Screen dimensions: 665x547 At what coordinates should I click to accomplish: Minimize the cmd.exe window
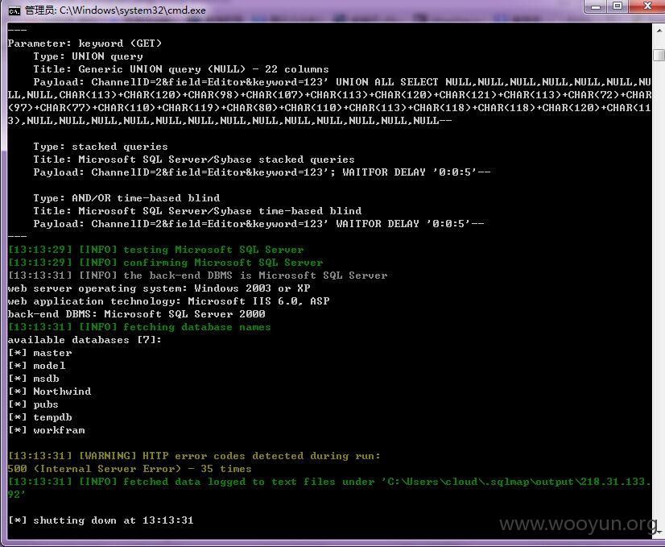[596, 6]
